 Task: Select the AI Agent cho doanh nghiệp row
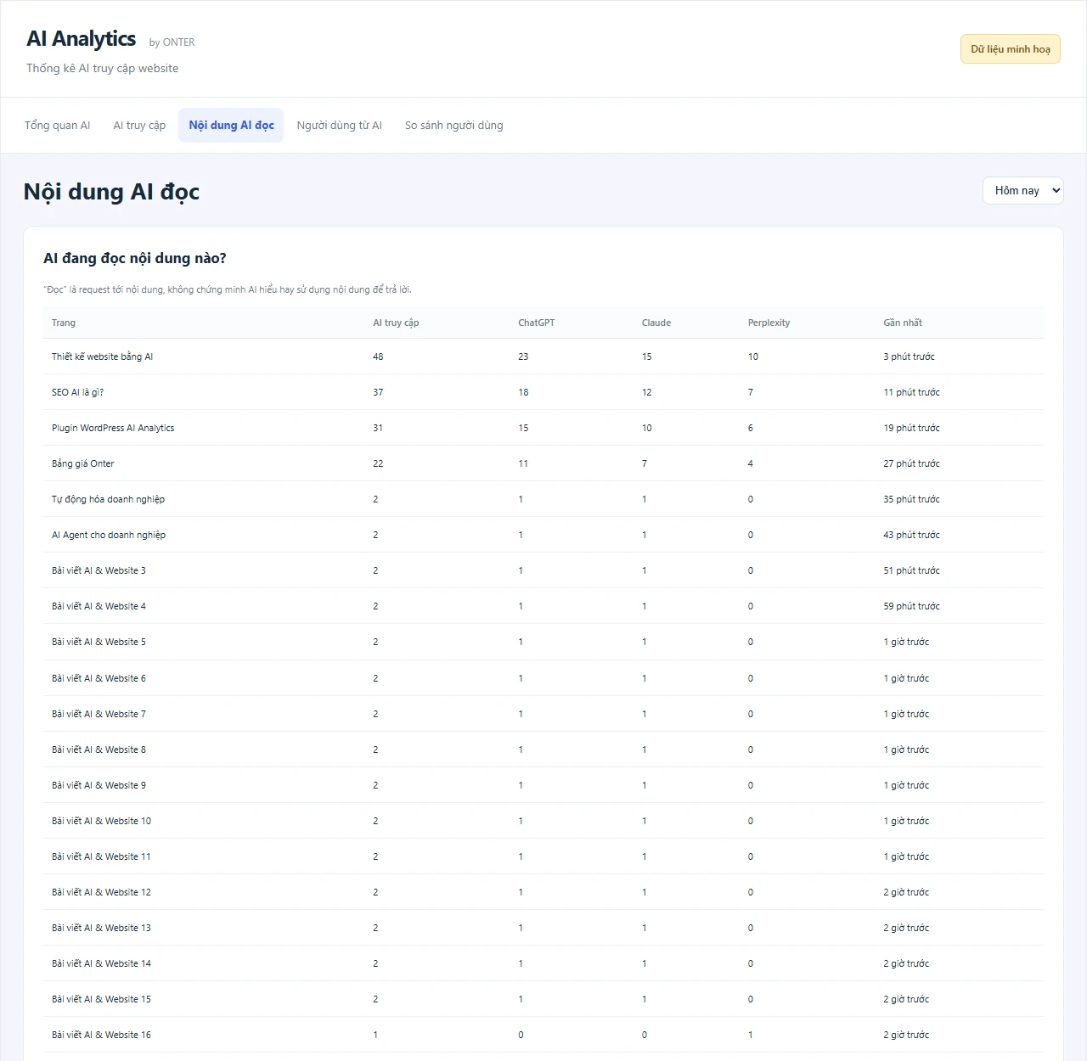pyautogui.click(x=543, y=535)
